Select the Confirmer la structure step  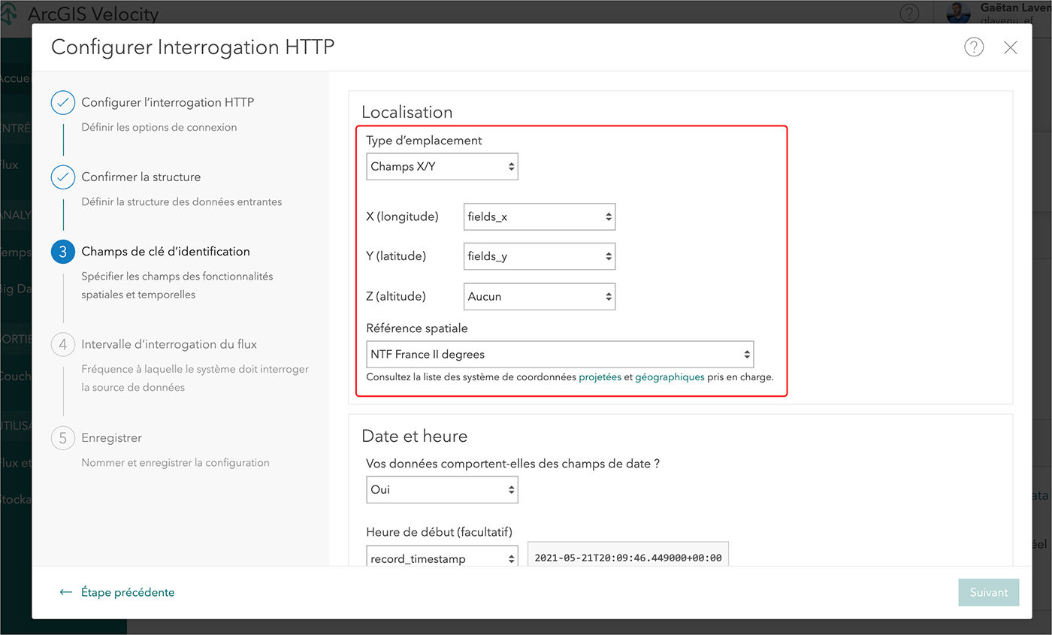pos(141,177)
